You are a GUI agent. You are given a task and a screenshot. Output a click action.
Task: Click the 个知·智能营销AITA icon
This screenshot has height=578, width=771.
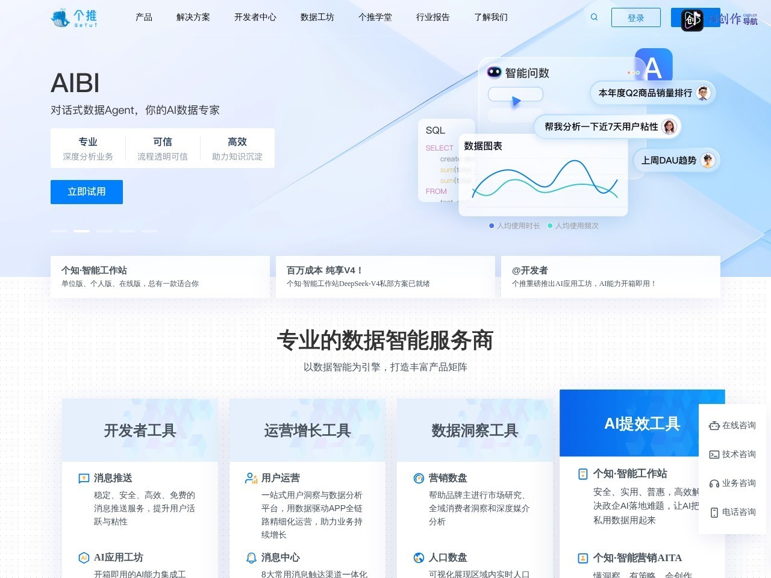point(583,558)
